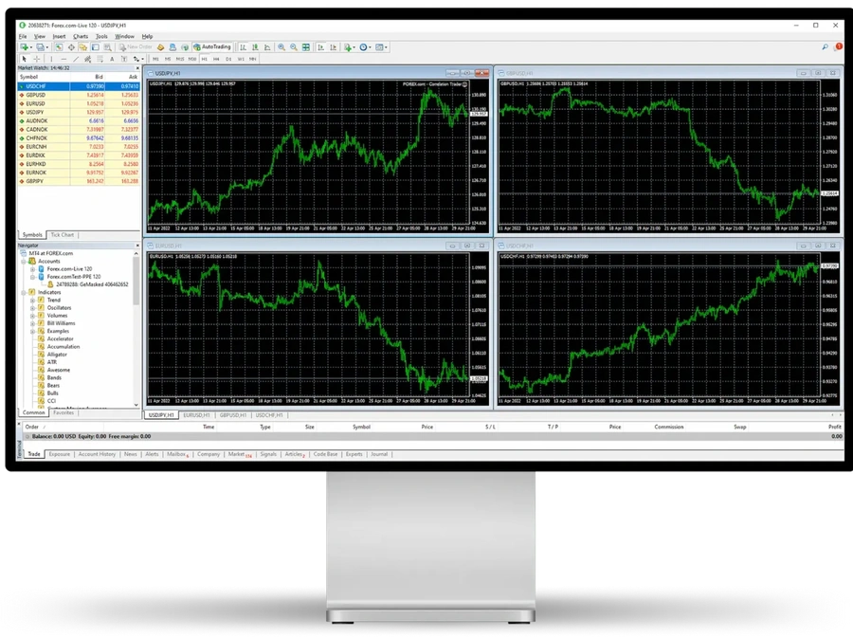
Task: Switch to Tick Chart tab
Action: (x=62, y=235)
